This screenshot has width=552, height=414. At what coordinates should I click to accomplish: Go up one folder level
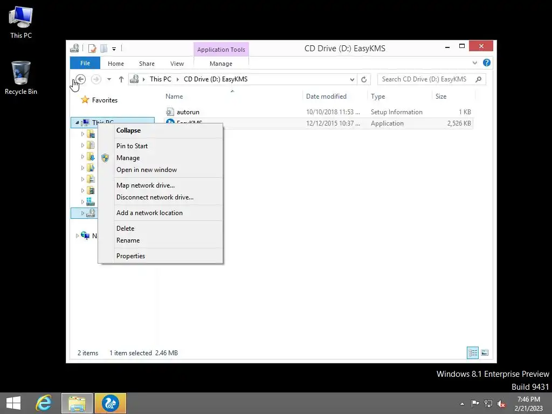121,79
